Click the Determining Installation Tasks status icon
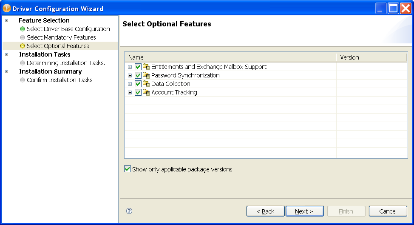 (23, 63)
